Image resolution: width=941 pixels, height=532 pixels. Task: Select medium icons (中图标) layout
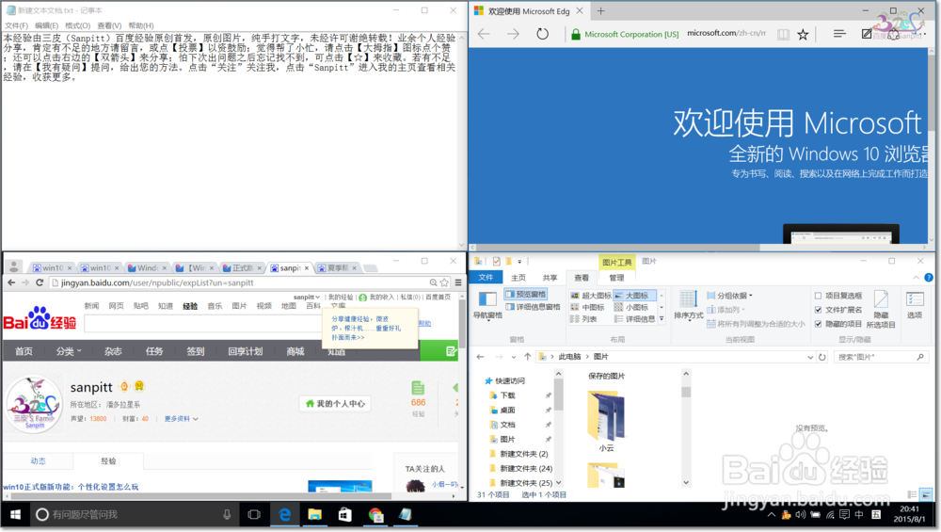(587, 308)
